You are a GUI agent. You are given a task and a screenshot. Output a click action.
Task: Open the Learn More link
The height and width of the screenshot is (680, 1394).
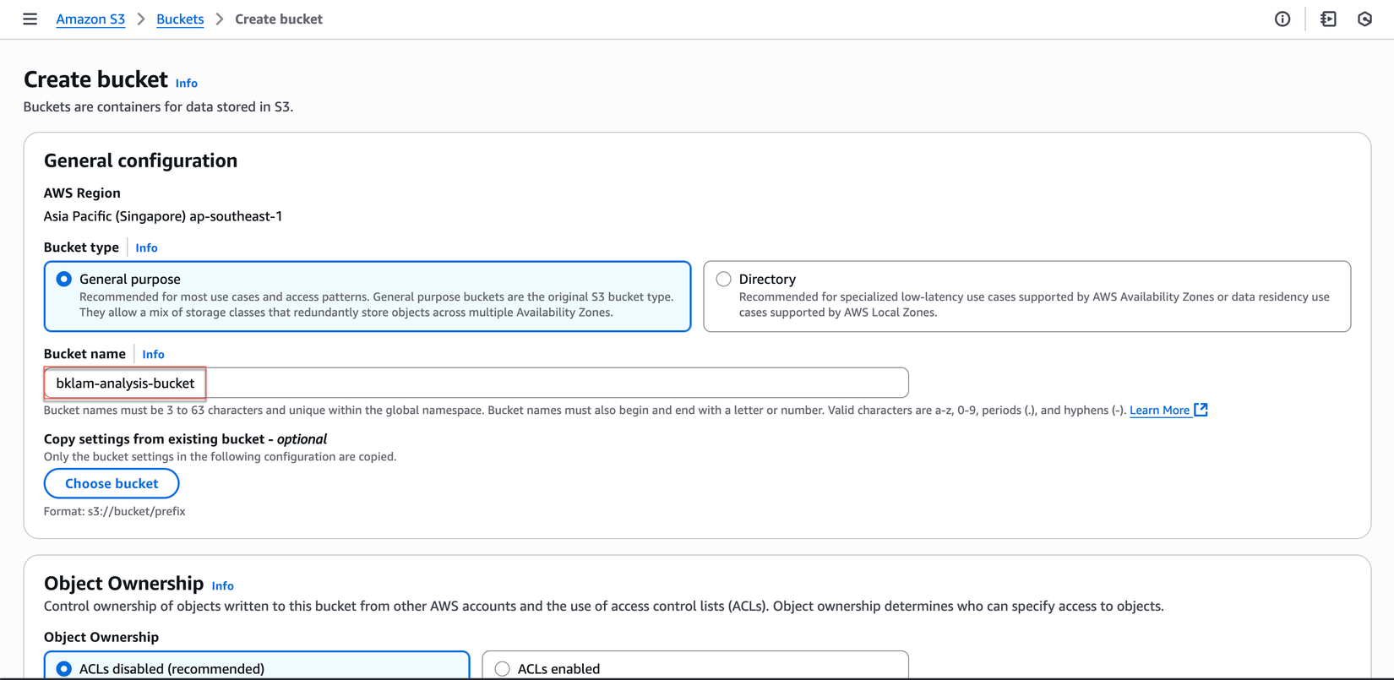coord(1159,410)
